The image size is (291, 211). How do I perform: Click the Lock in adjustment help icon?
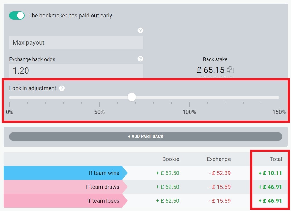[x=62, y=88]
